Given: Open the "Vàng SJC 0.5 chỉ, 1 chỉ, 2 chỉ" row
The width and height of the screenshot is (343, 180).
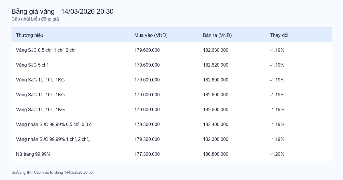Looking at the screenshot, I should [46, 50].
